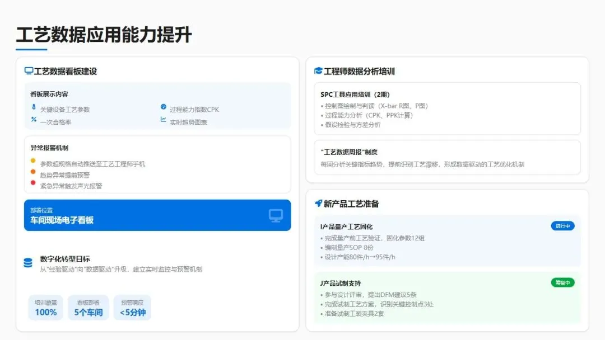Click the section title 工艺数据看板建设

pyautogui.click(x=65, y=71)
